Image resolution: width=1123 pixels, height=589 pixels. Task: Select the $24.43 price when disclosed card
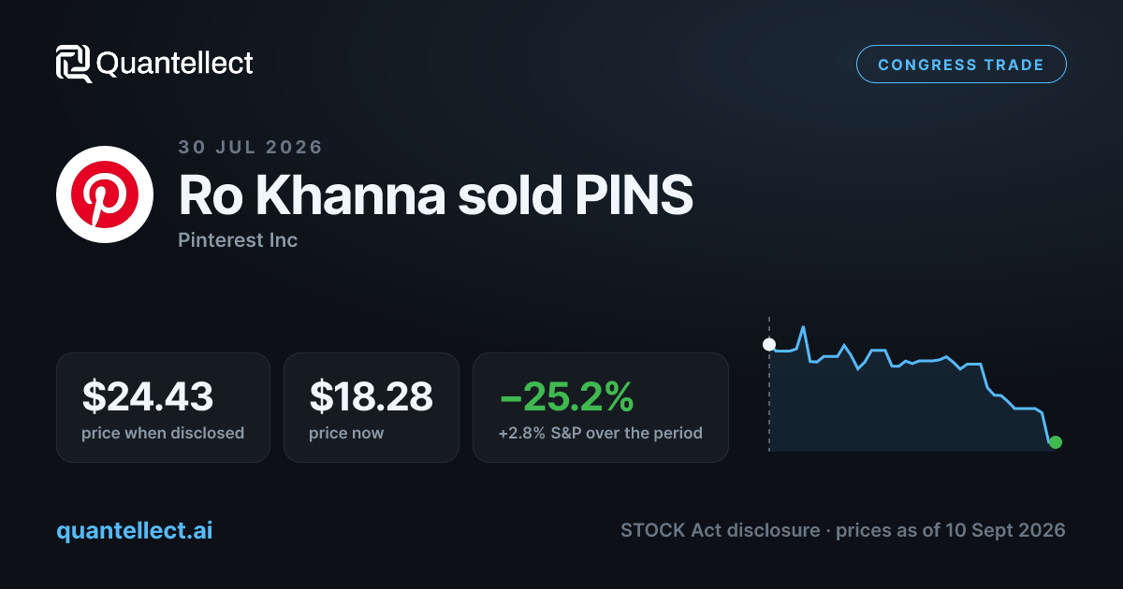coord(163,408)
